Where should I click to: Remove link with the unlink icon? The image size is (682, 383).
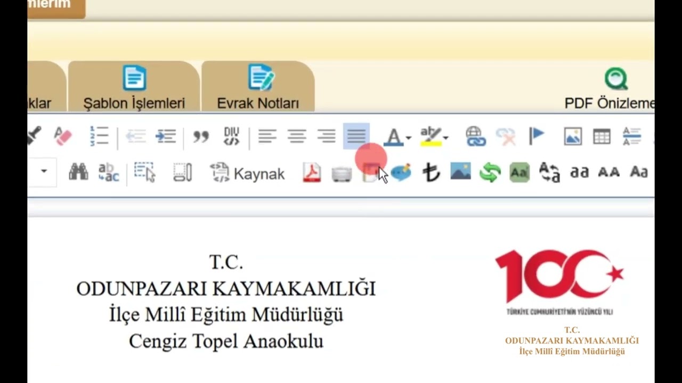pos(506,137)
